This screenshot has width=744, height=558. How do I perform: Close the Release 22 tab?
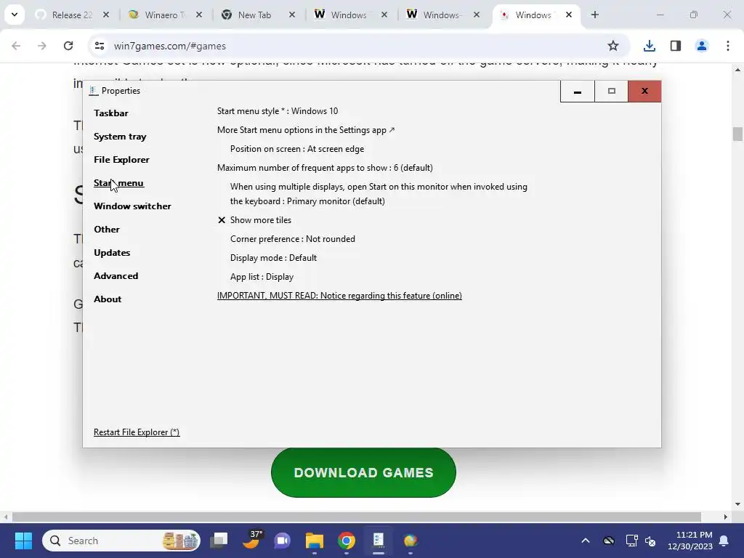[x=106, y=15]
